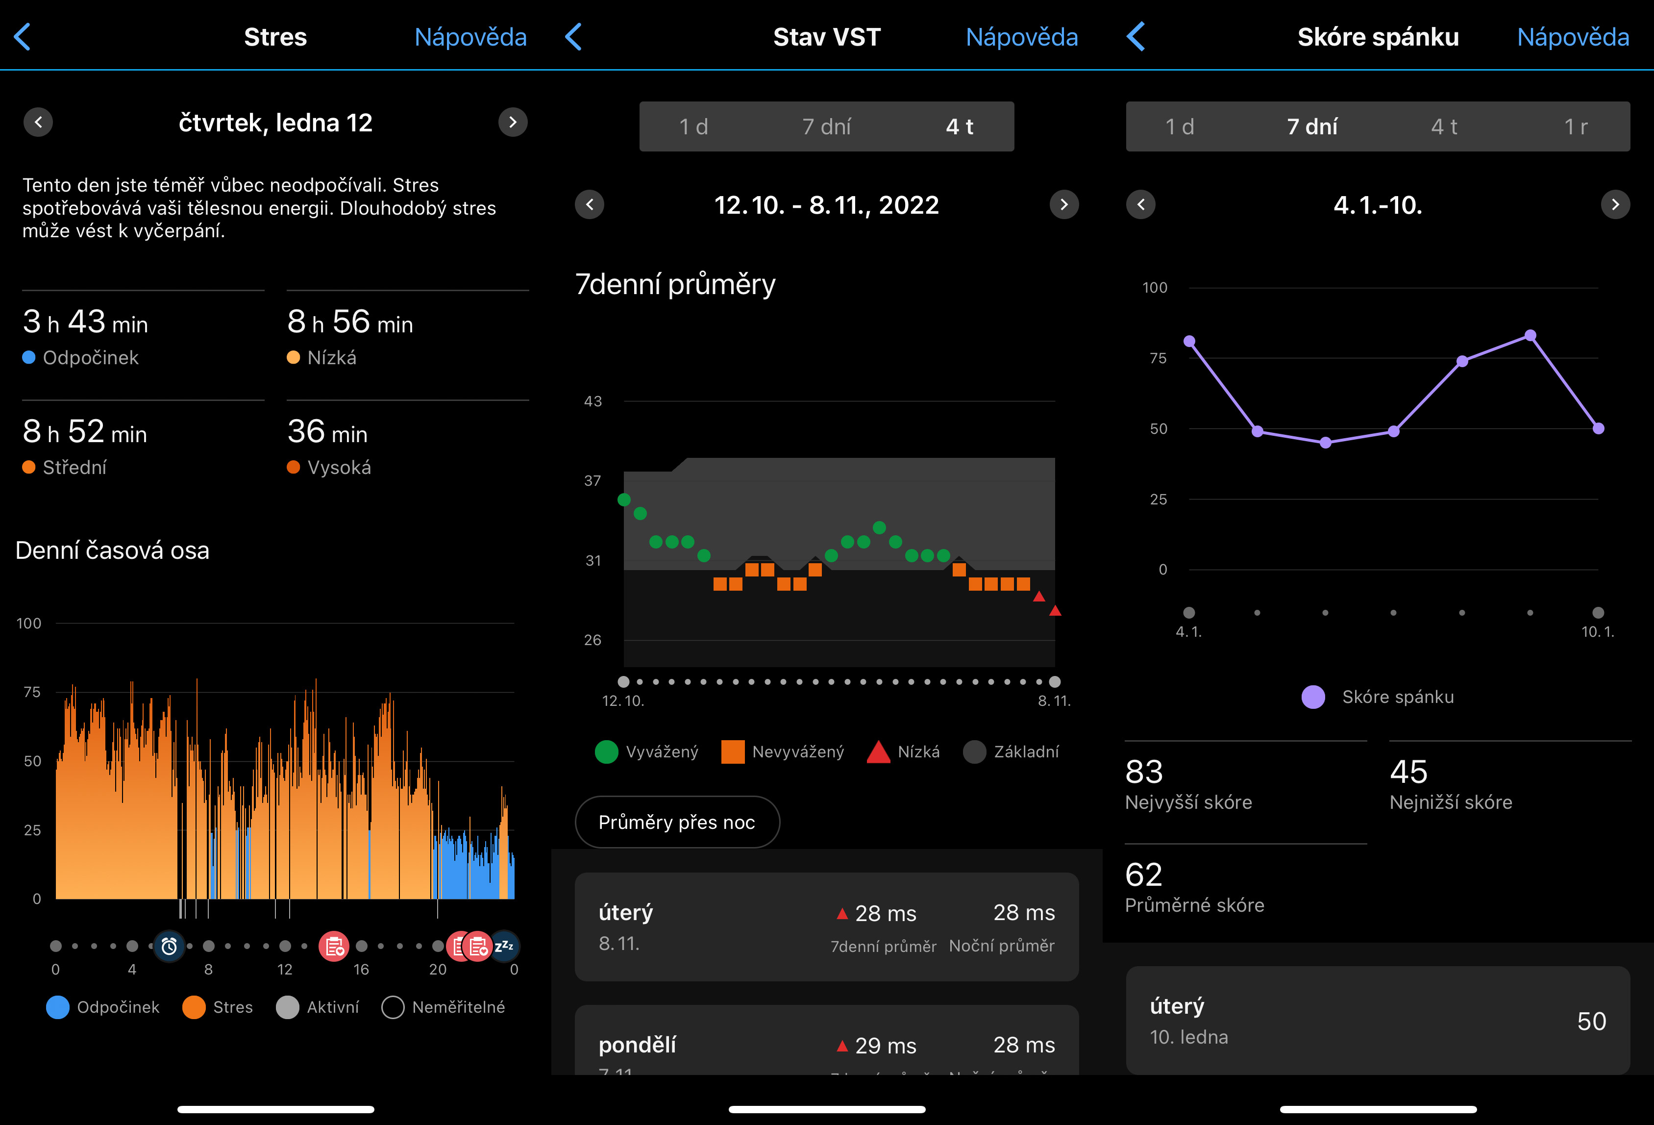Go back from the Stres screen
The height and width of the screenshot is (1125, 1654).
click(x=23, y=37)
